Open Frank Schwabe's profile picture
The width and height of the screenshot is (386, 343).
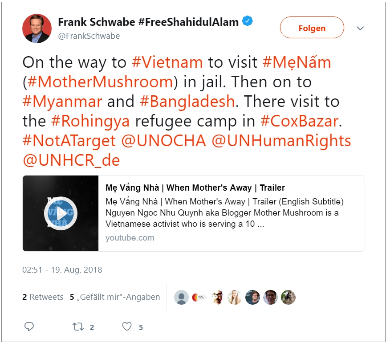tap(36, 29)
